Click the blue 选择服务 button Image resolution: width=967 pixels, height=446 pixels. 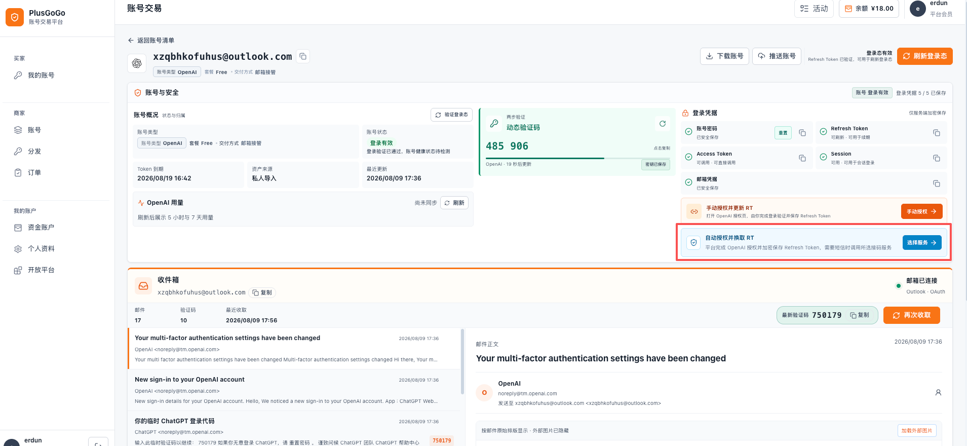pos(922,243)
